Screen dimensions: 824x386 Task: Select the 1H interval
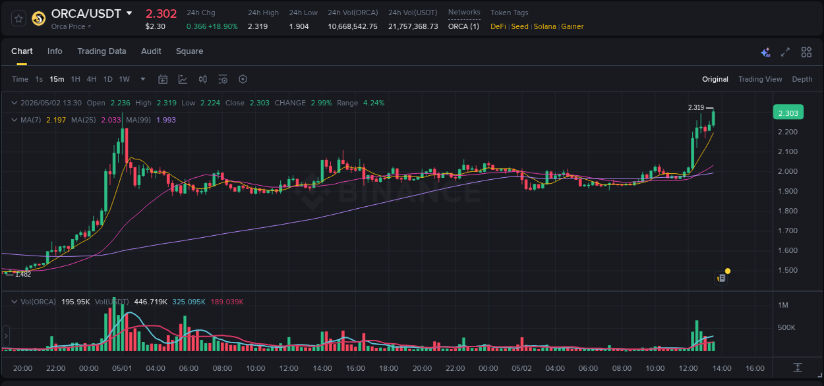point(75,79)
